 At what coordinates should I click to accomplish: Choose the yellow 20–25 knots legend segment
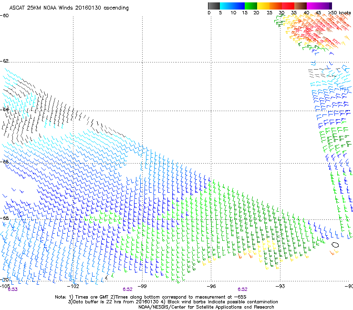263,6
